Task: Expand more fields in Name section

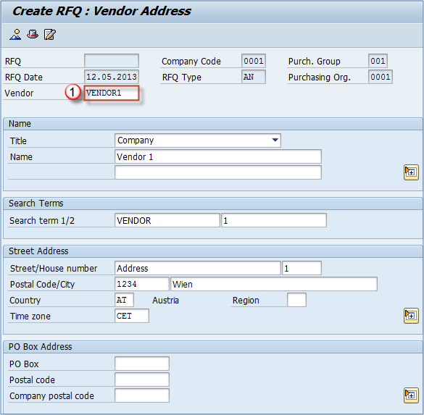Action: point(411,172)
